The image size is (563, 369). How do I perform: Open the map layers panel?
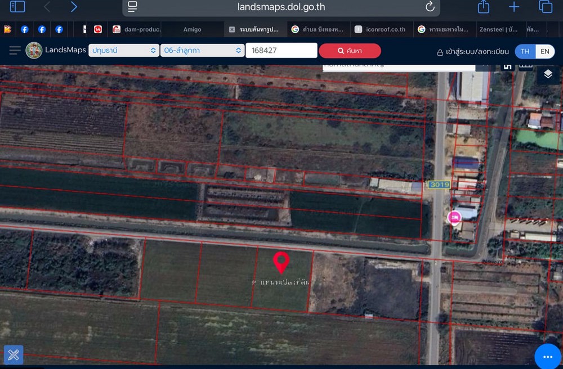pyautogui.click(x=548, y=74)
